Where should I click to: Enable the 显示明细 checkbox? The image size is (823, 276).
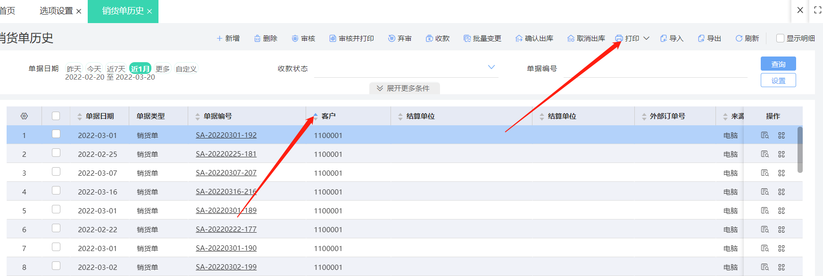(780, 38)
